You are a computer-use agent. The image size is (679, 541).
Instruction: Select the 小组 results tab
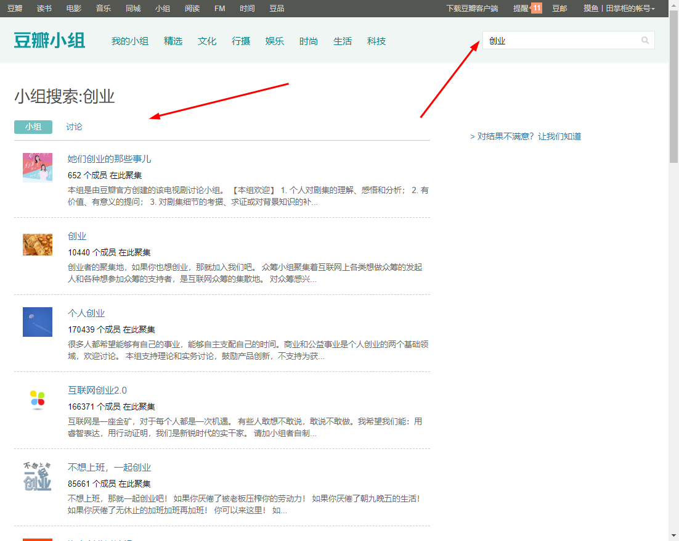(x=33, y=126)
